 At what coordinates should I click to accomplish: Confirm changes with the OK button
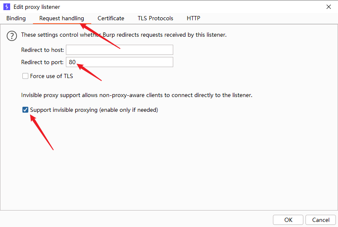coord(288,220)
